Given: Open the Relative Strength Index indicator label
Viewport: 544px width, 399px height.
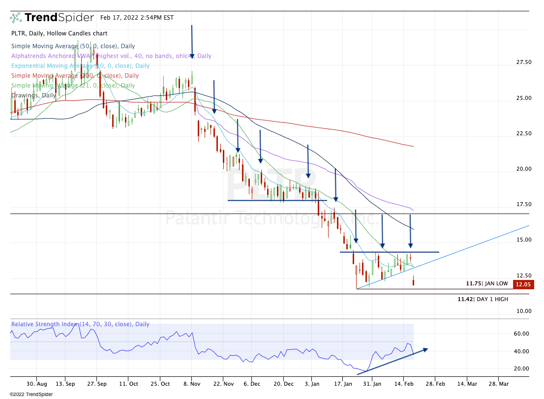Looking at the screenshot, I should click(80, 324).
